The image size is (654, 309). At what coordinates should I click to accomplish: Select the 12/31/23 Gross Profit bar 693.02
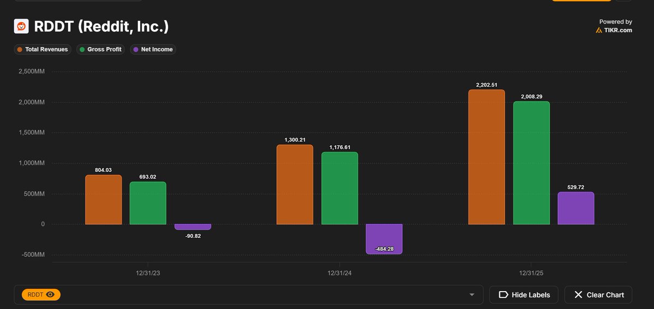[x=148, y=203]
